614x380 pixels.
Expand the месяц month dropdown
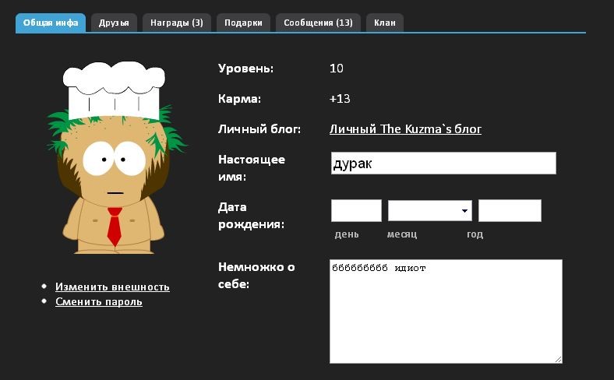click(430, 210)
